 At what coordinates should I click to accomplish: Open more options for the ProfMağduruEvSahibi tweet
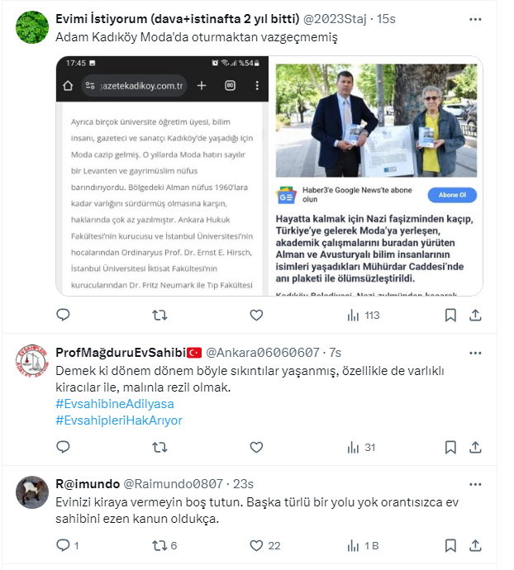475,353
